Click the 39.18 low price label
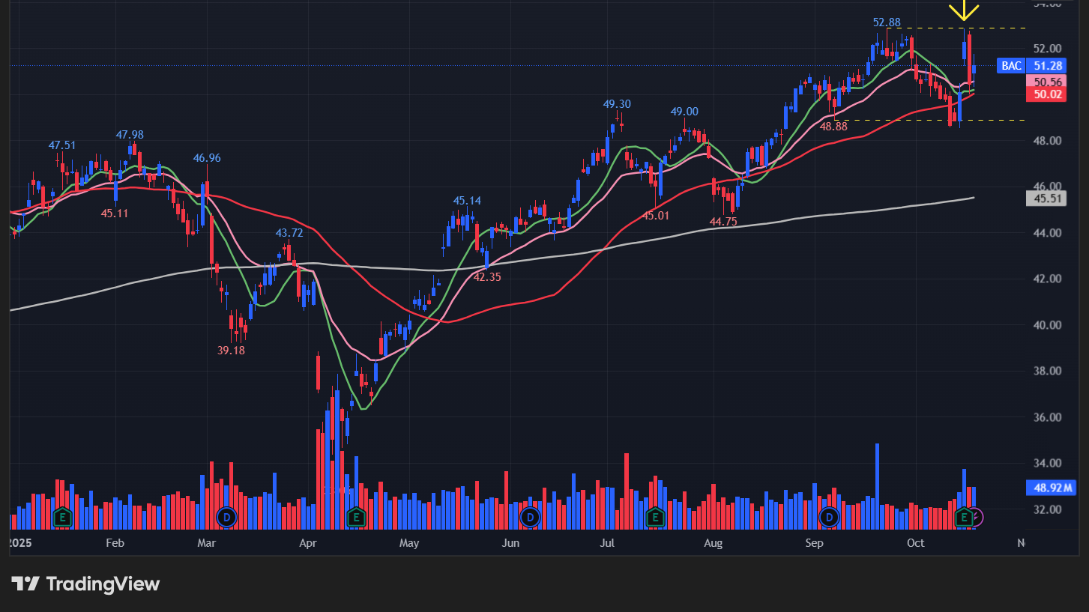Image resolution: width=1089 pixels, height=612 pixels. [231, 350]
